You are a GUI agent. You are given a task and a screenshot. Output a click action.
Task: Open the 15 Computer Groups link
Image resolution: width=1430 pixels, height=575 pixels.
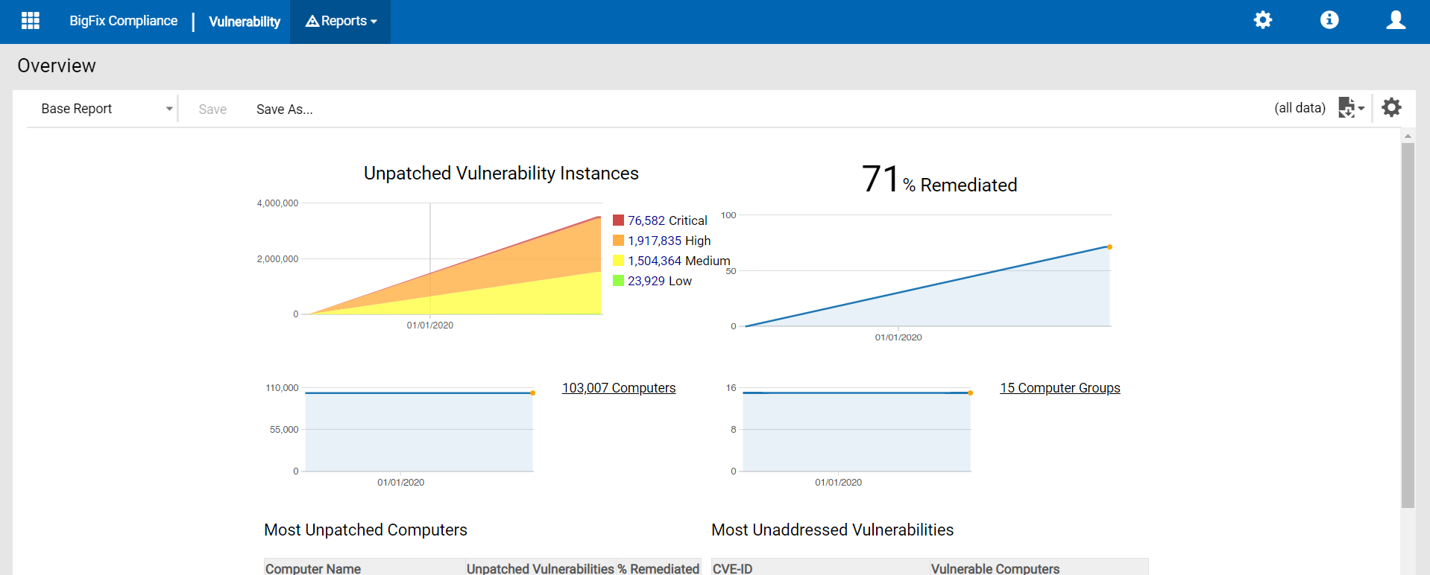pyautogui.click(x=1059, y=388)
